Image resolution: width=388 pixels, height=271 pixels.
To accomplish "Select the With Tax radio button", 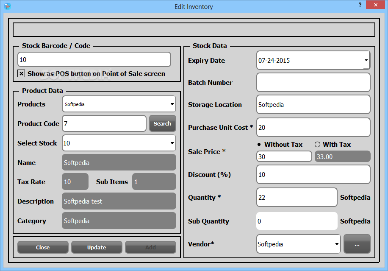I will [x=318, y=145].
